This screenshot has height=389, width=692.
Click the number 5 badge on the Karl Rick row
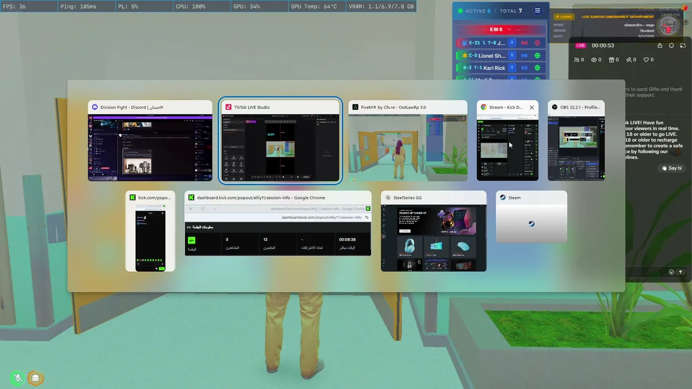pos(512,68)
